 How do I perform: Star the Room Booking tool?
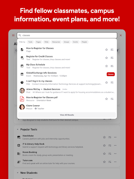[104, 154]
